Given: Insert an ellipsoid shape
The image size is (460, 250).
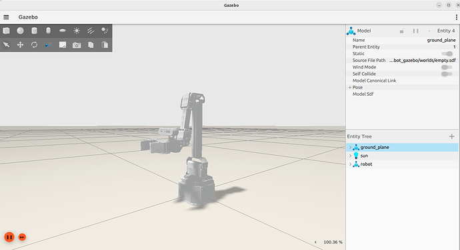Looking at the screenshot, I should coord(63,31).
